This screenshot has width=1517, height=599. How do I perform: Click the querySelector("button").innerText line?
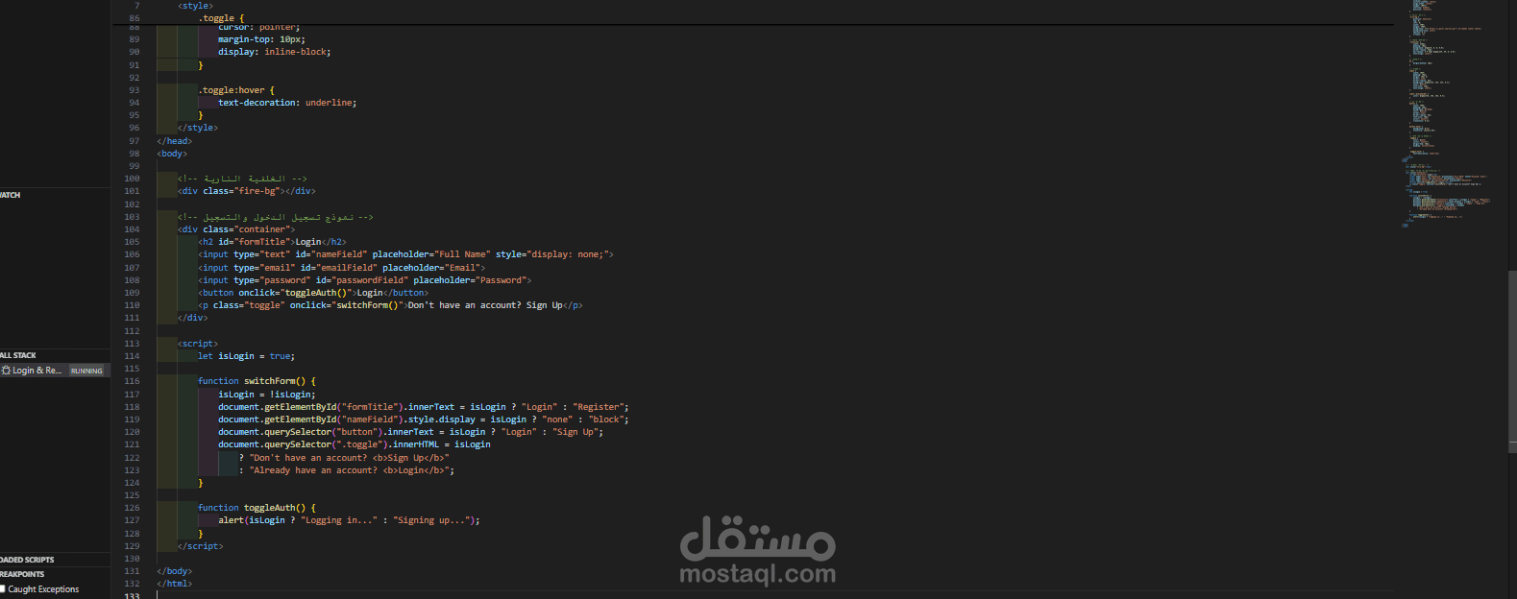pyautogui.click(x=411, y=432)
